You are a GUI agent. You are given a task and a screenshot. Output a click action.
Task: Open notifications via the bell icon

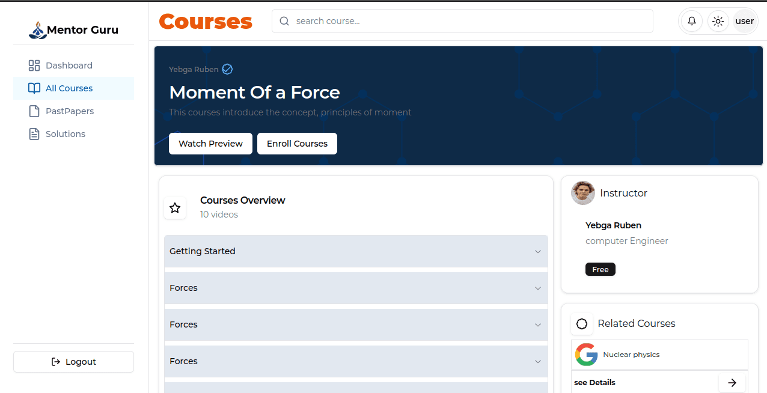tap(692, 21)
